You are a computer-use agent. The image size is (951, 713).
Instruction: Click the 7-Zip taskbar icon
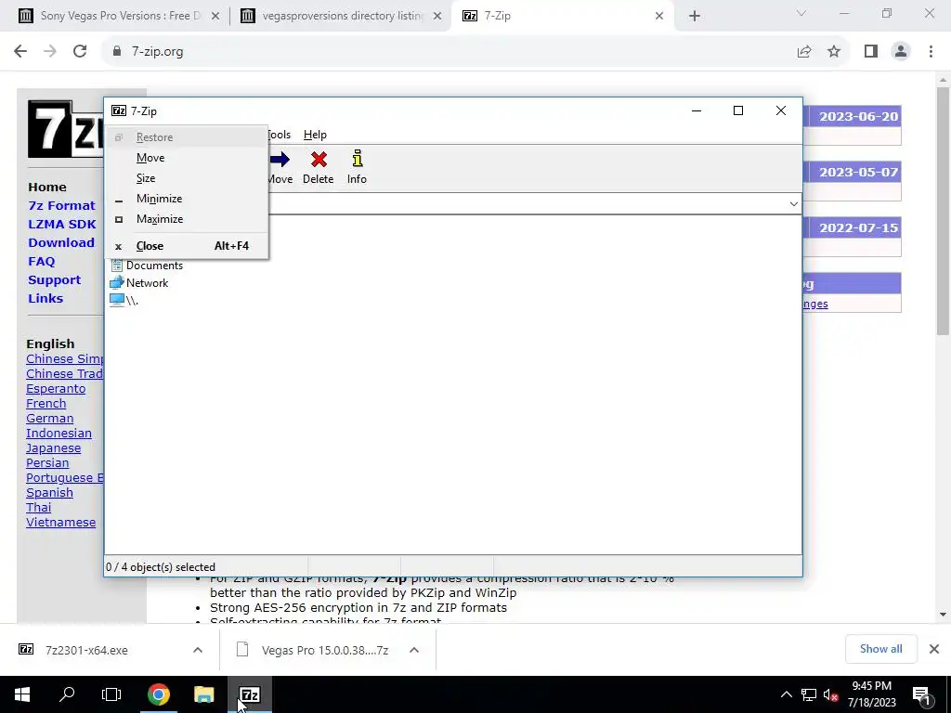click(249, 694)
